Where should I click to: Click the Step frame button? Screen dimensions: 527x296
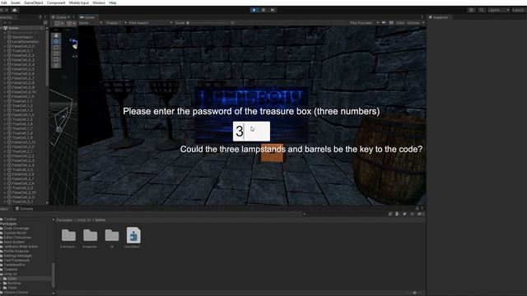[x=273, y=10]
